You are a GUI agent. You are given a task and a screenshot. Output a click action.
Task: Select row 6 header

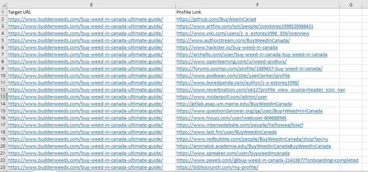[x=4, y=47]
